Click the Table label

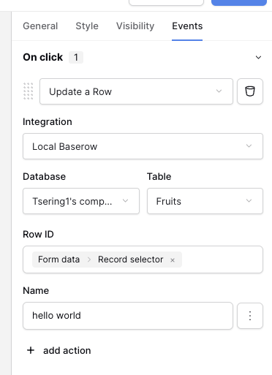(159, 177)
